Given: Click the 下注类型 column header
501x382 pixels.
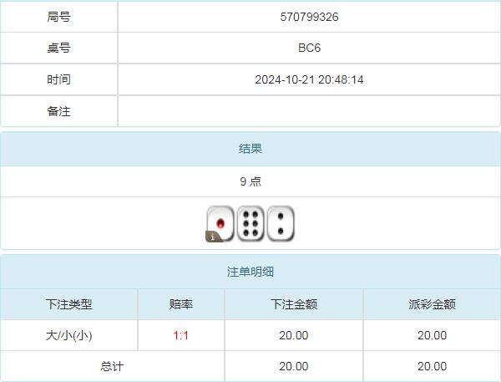Looking at the screenshot, I should 69,304.
